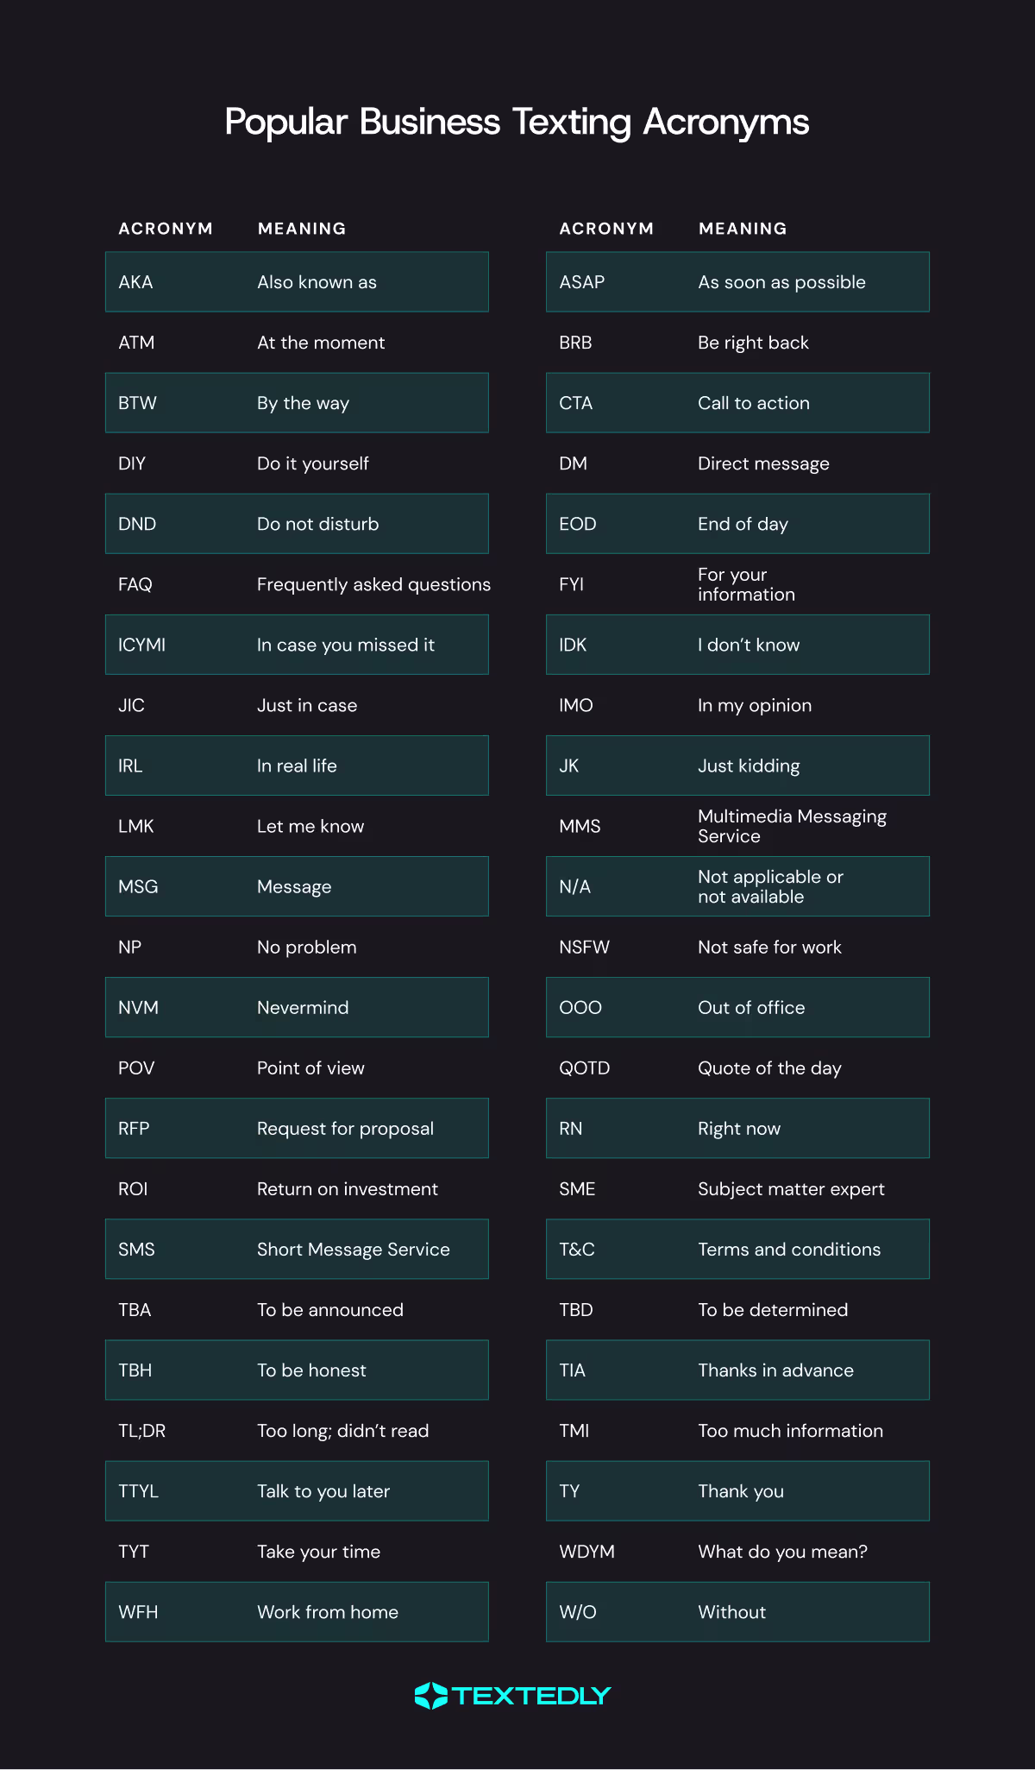1035x1770 pixels.
Task: Click the Textedly logo icon
Action: tap(431, 1696)
